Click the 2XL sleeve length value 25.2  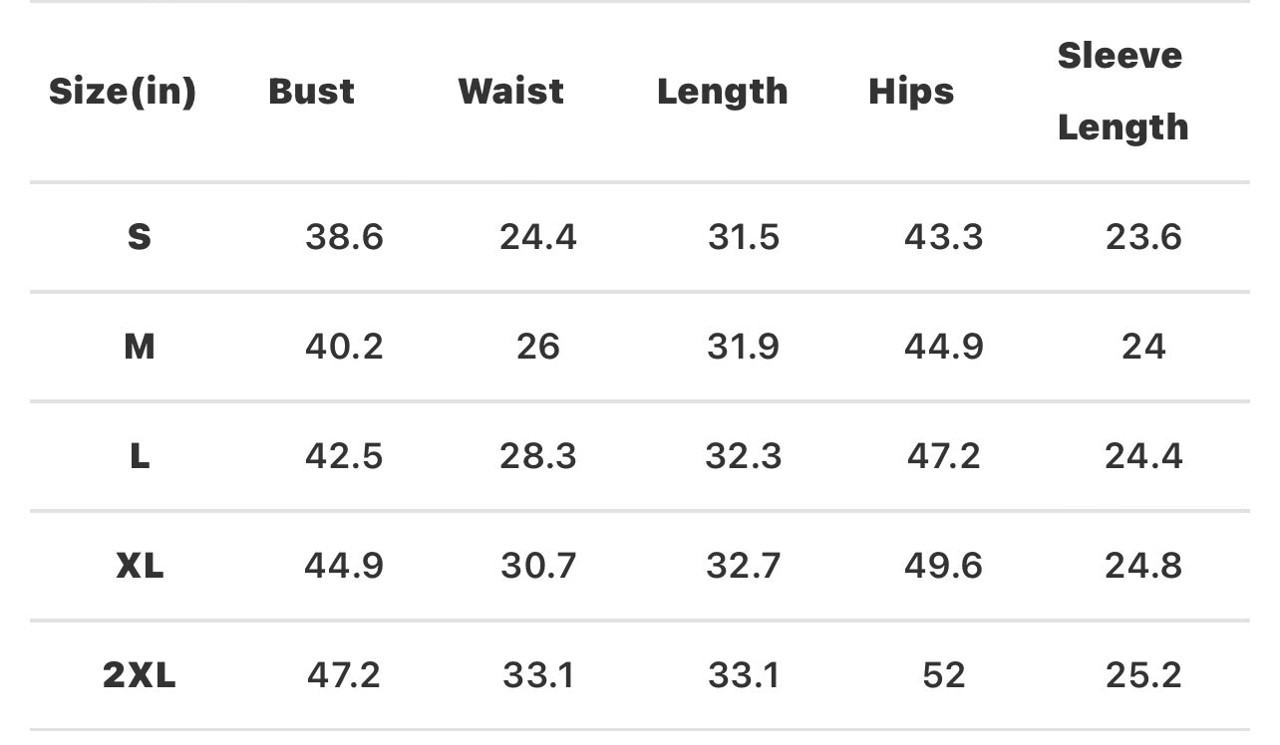(1143, 675)
